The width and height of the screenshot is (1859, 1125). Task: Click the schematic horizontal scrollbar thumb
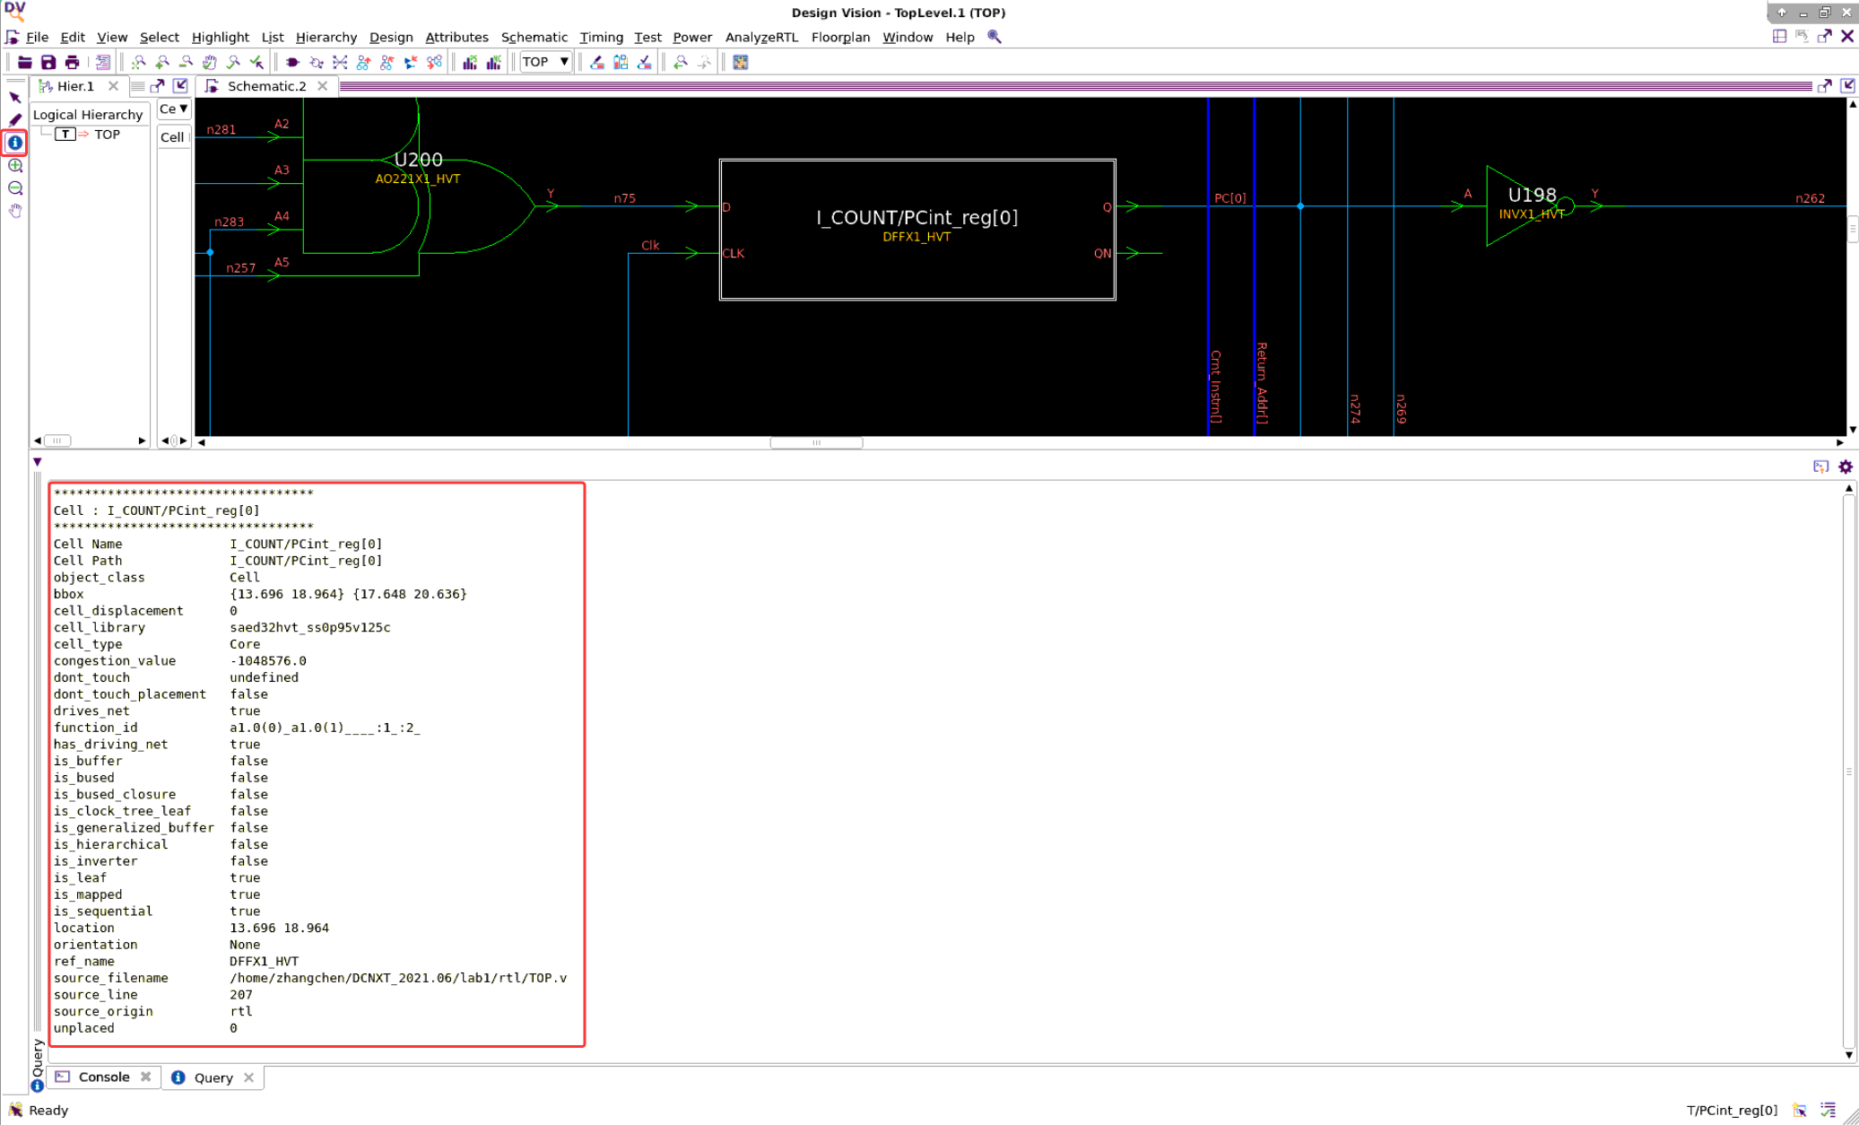[x=816, y=442]
